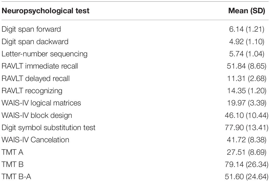Click the RAVLT recognizing row label
270x182 pixels.
point(32,91)
